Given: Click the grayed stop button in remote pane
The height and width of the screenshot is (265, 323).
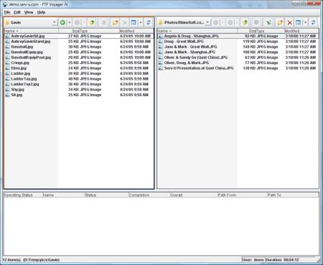Looking at the screenshot, I should point(256,22).
